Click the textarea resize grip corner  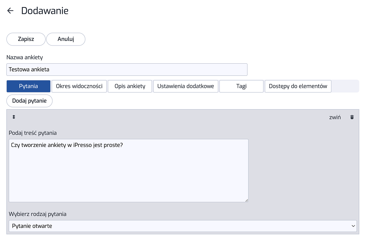tap(247, 200)
